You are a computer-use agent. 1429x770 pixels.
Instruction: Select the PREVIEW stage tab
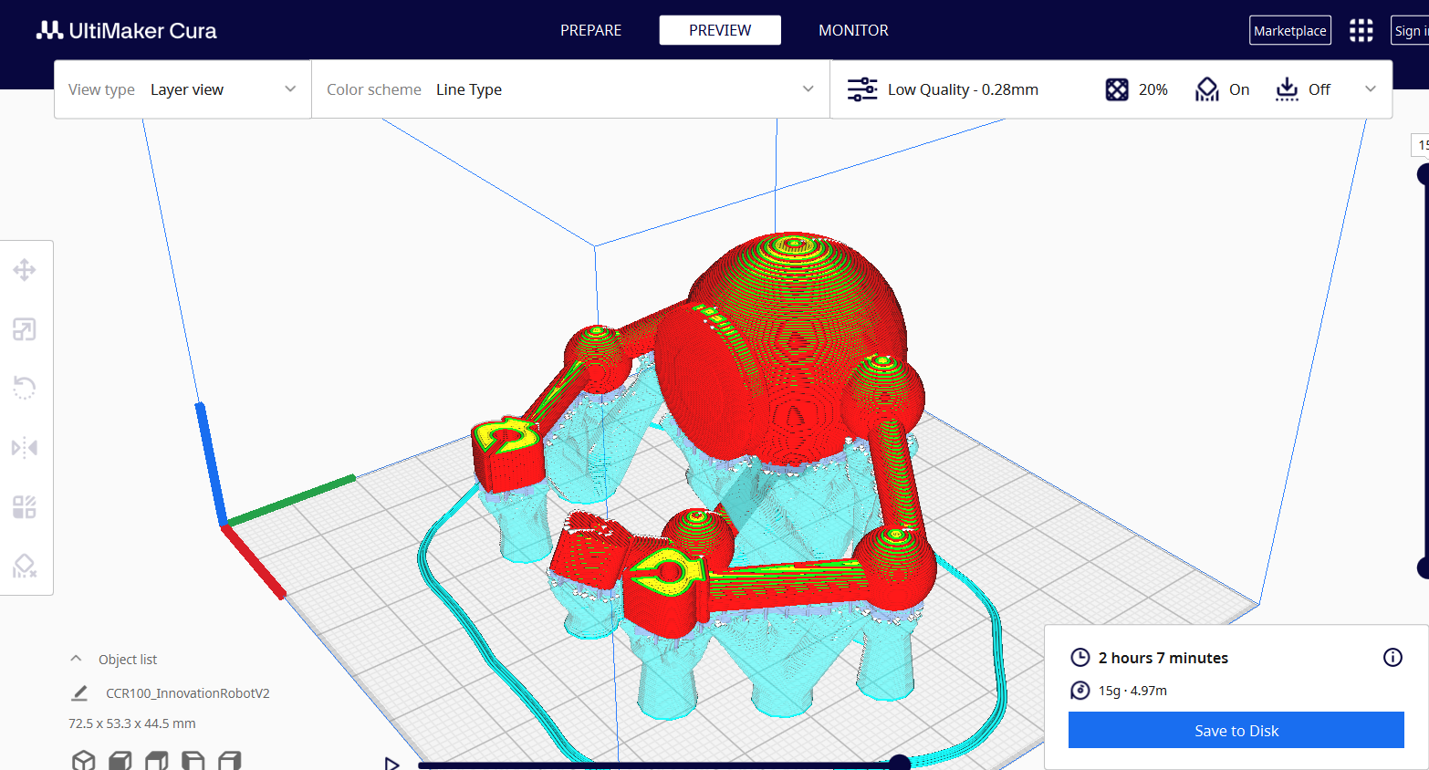pyautogui.click(x=720, y=30)
